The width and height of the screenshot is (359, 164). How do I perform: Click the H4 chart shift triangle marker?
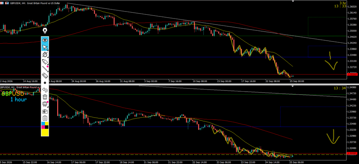[293, 1]
